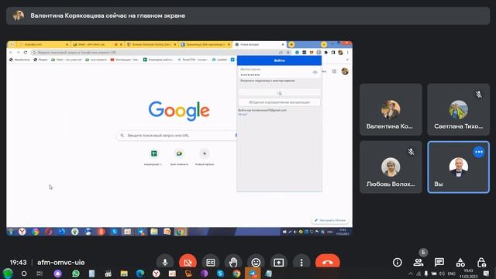Click the presenter banner notification at top

point(248,15)
